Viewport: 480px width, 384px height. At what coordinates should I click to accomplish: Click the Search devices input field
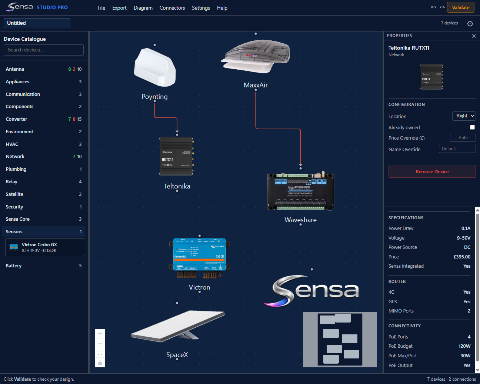pos(44,50)
